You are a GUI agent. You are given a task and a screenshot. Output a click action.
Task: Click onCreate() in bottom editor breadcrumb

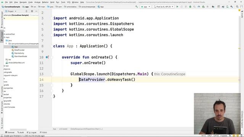tap(63, 129)
